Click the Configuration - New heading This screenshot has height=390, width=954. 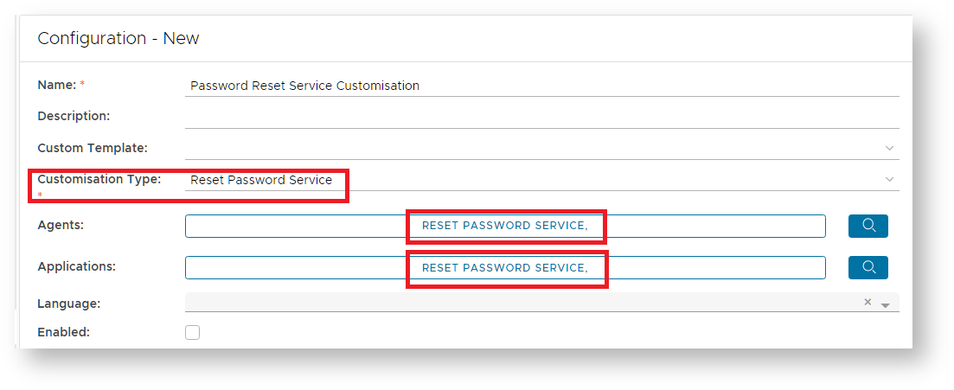pyautogui.click(x=118, y=38)
